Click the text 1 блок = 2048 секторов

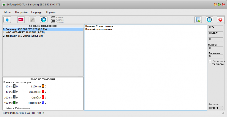18,108
